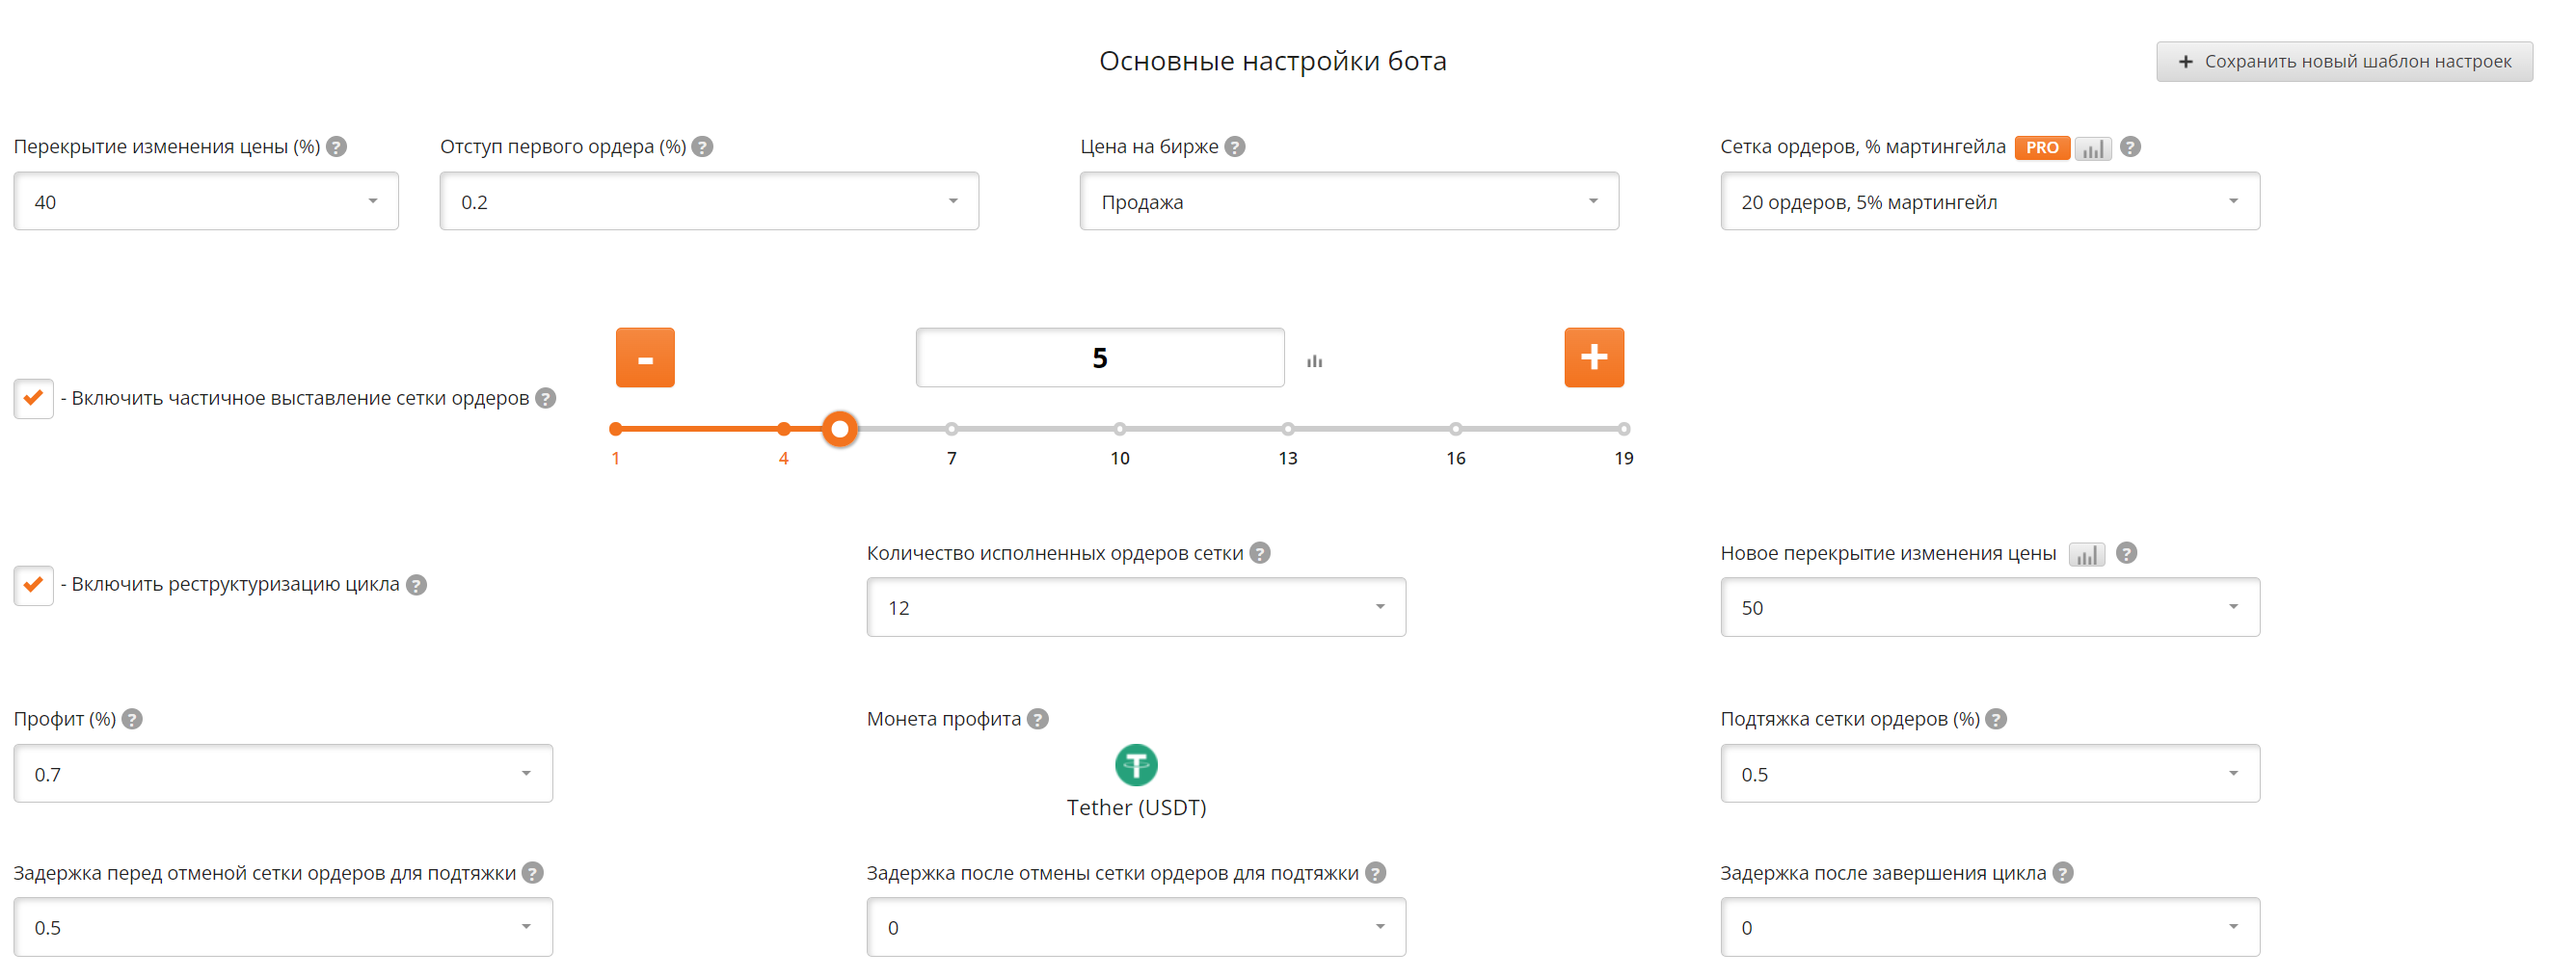
Task: Set slider to mark 10
Action: coord(1119,429)
